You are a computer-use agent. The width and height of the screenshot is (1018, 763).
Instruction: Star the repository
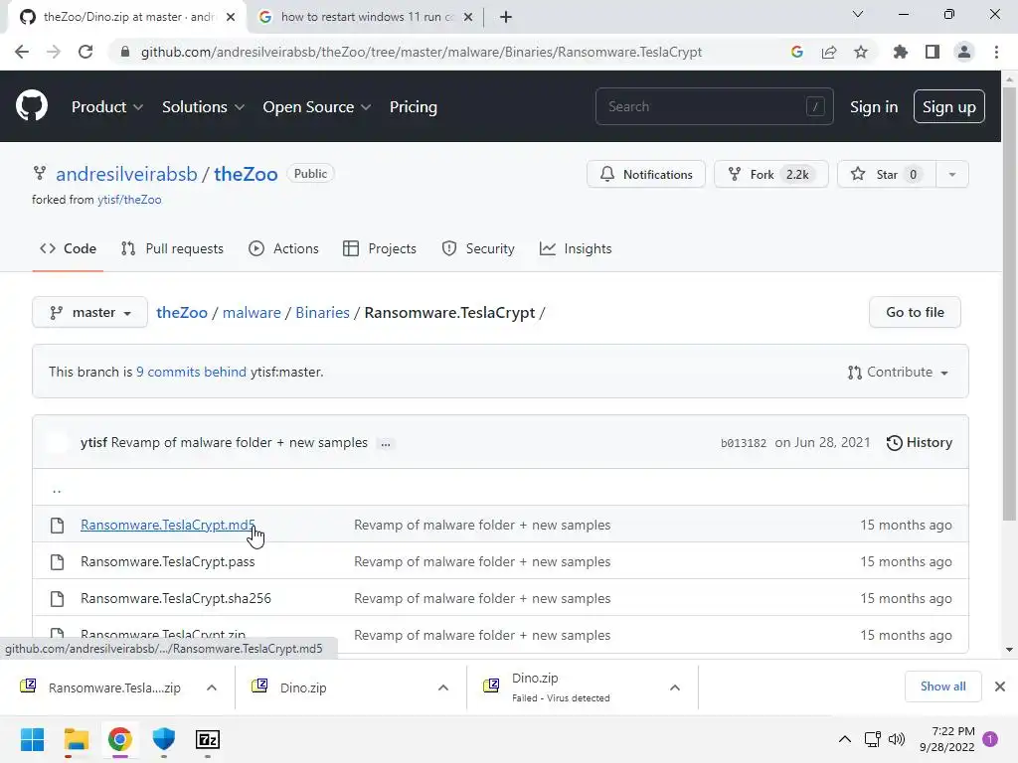(886, 174)
